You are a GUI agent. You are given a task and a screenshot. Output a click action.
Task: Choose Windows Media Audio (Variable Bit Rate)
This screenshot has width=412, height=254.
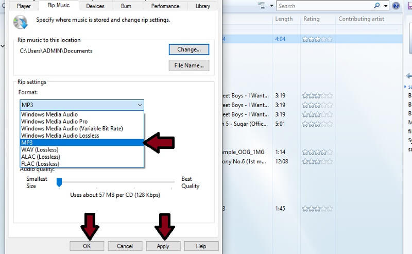(x=82, y=129)
